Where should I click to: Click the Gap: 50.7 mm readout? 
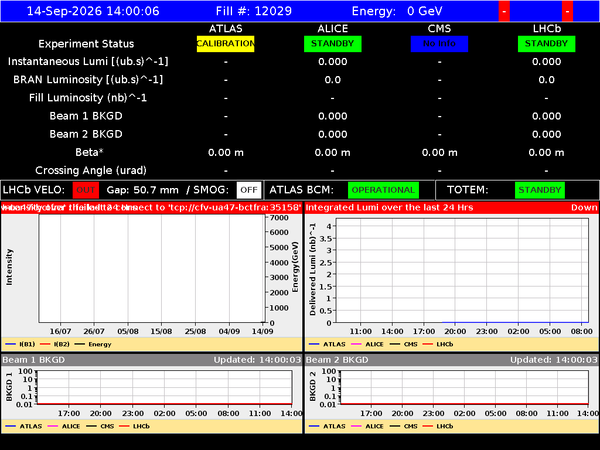coord(143,190)
